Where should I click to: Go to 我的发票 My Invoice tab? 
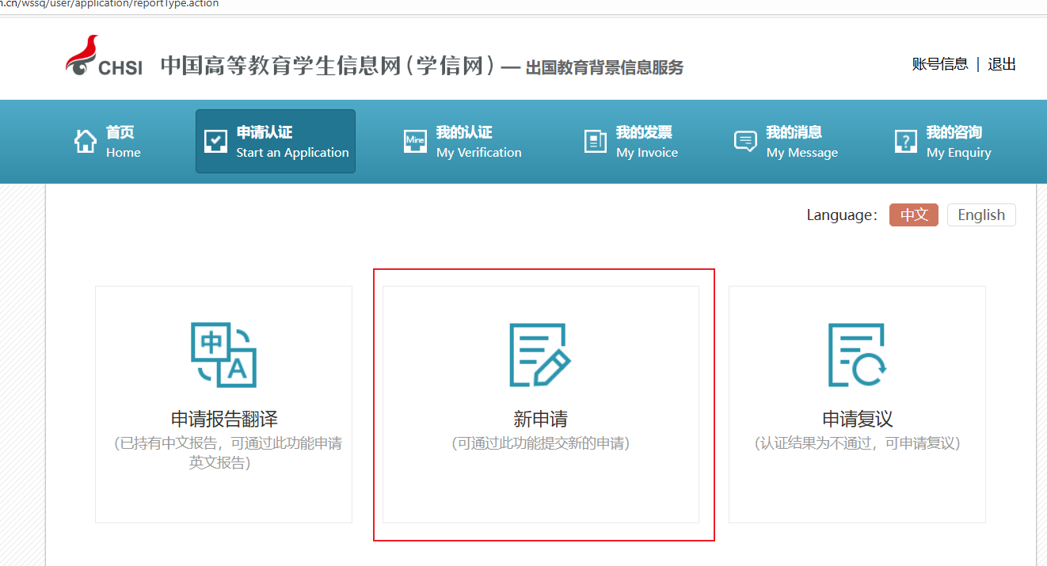(646, 142)
